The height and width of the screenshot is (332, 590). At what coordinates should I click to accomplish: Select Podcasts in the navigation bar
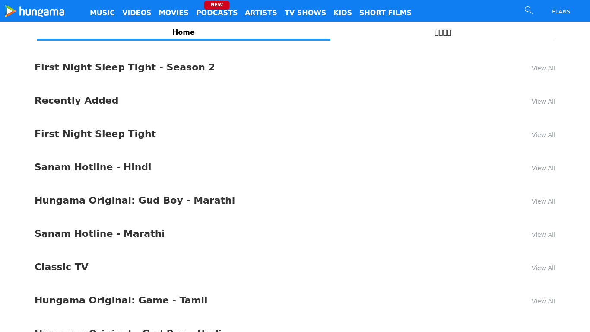pos(216,13)
